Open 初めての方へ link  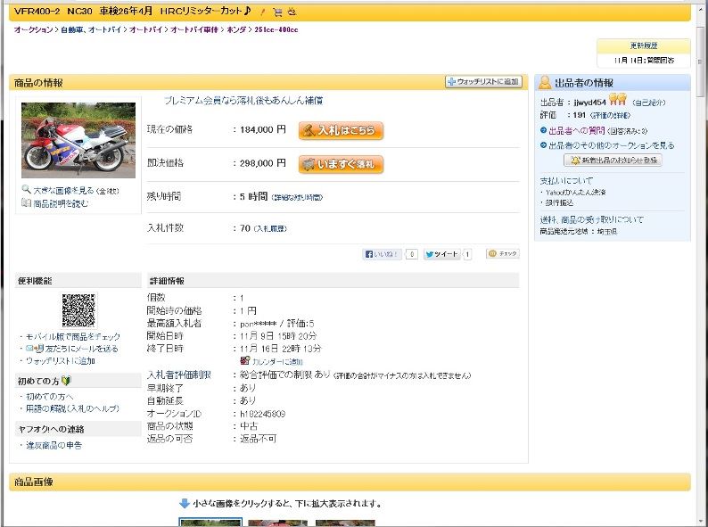pos(49,397)
